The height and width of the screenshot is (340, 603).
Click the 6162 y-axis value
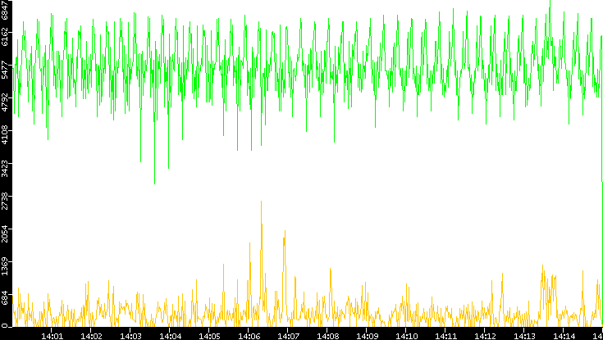(x=5, y=35)
